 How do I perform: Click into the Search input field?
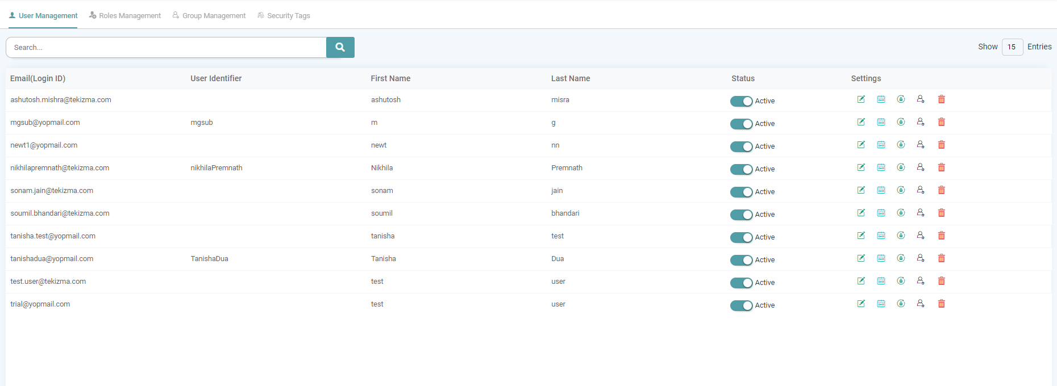[x=166, y=47]
